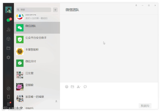Click the mobile phone icon in sidebar
Image resolution: width=161 pixels, height=112 pixels.
[x=8, y=97]
